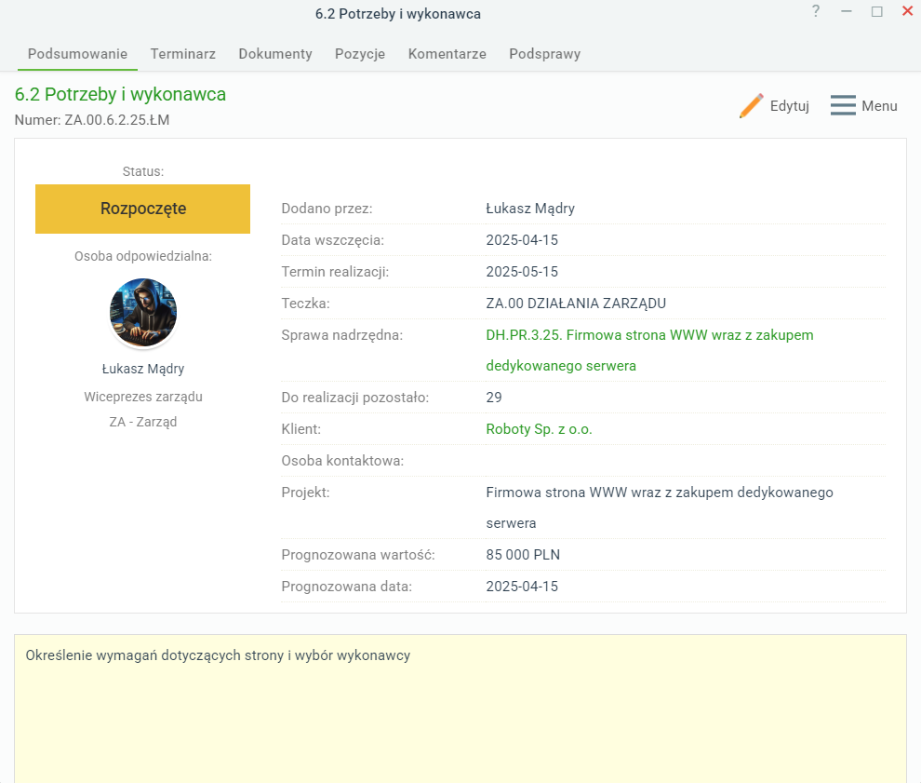921x783 pixels.
Task: Click the name Łukasz Mądry under the avatar
Action: coord(142,370)
